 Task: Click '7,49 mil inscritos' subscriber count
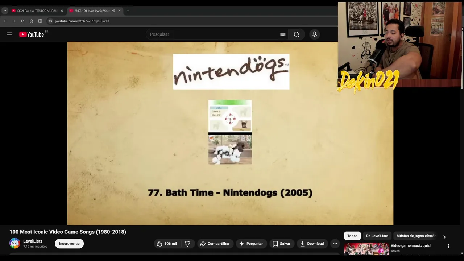point(35,246)
